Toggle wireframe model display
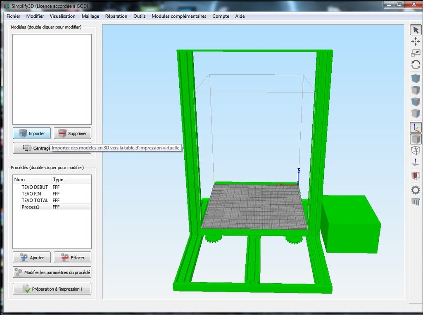Screen dimensions: 423x315 pyautogui.click(x=416, y=151)
